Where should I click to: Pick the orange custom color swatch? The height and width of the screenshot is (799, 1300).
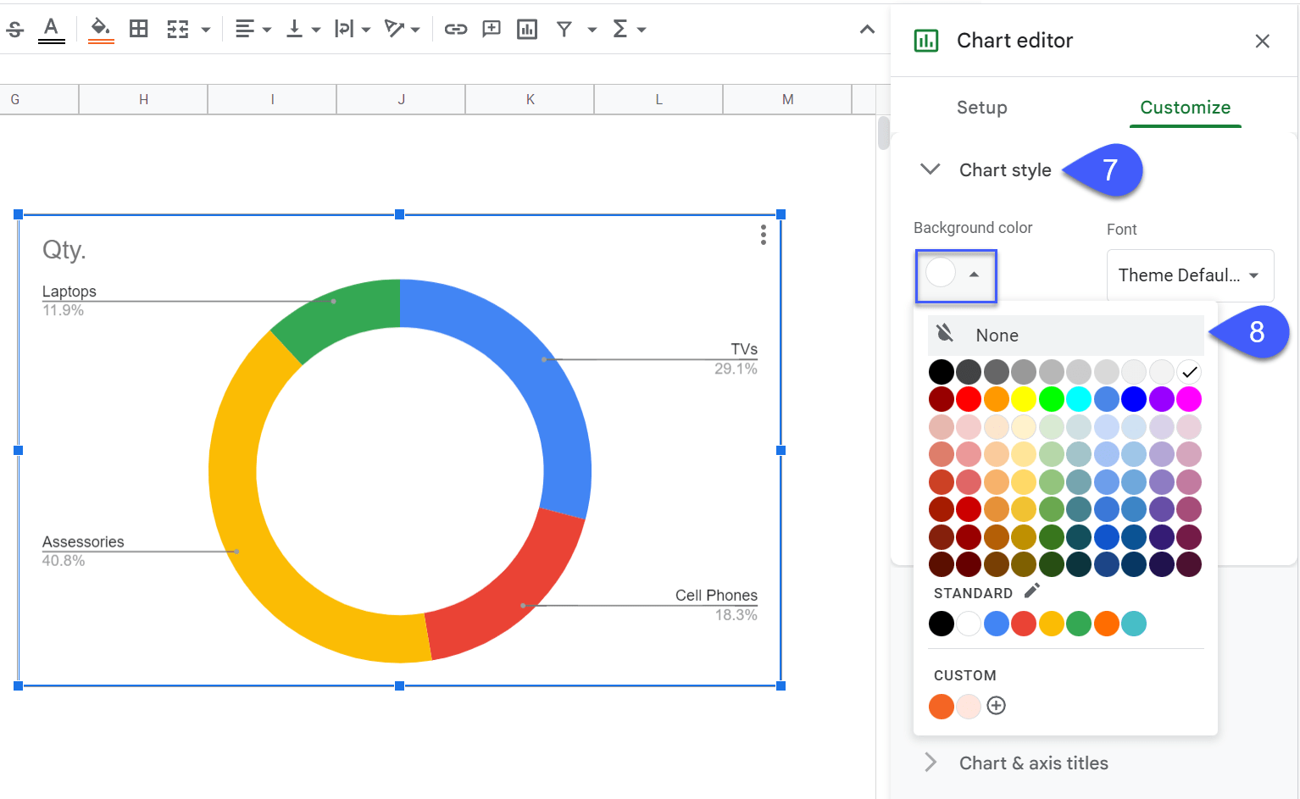[x=942, y=706]
